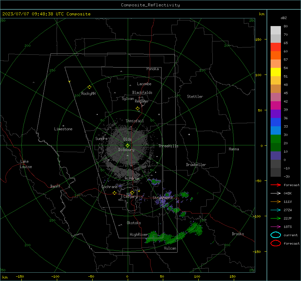The image size is (301, 281).
Task: Click the 2023/07/07 09:48:38 UTC timestamp
Action: [x=33, y=14]
